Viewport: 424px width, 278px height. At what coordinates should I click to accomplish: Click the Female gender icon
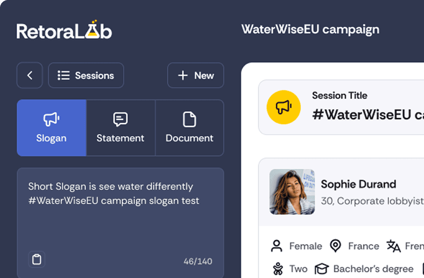(x=276, y=246)
